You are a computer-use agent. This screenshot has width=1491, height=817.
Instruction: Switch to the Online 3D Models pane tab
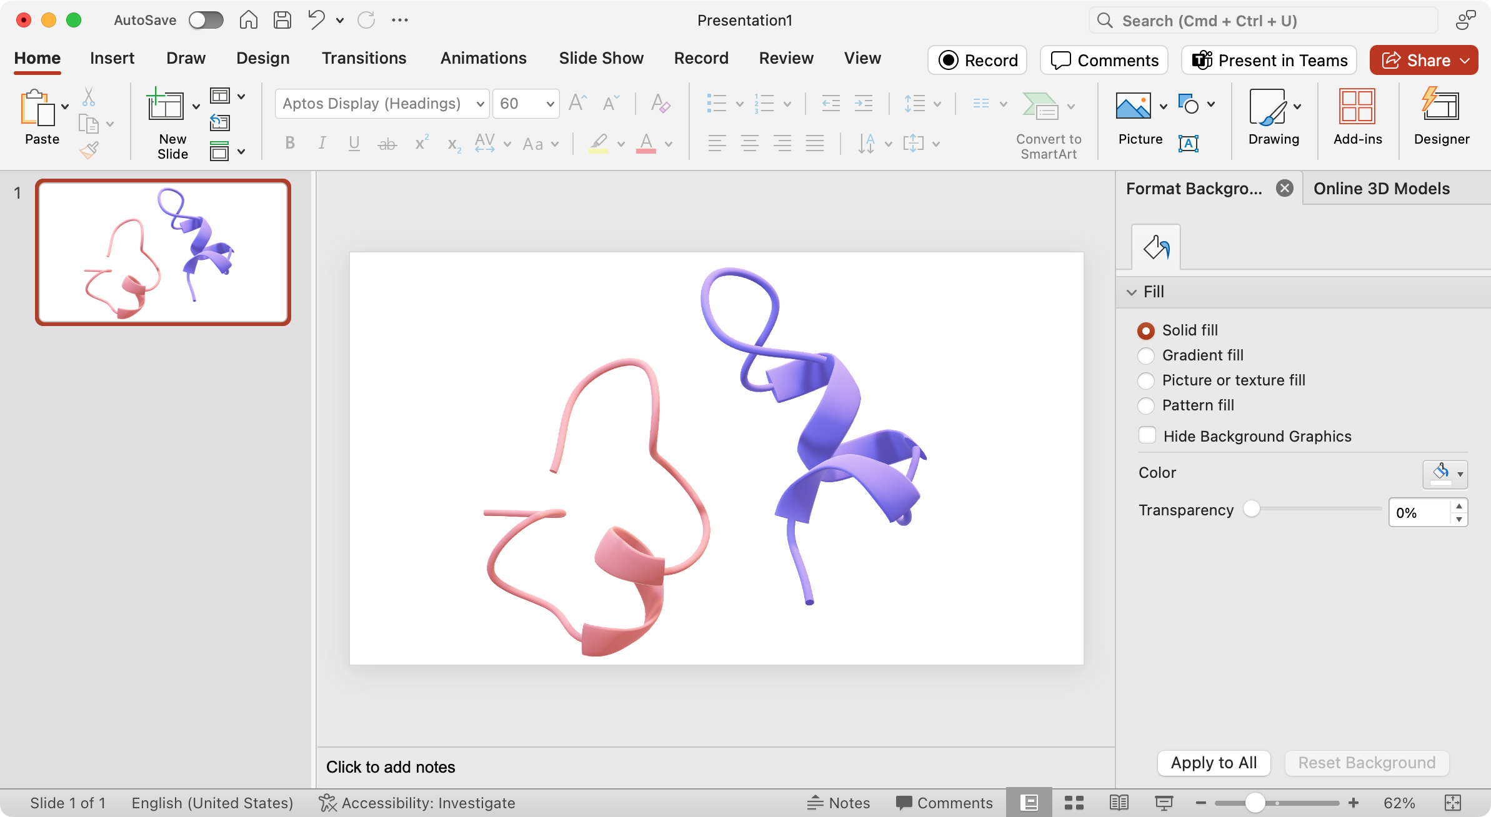pyautogui.click(x=1381, y=189)
